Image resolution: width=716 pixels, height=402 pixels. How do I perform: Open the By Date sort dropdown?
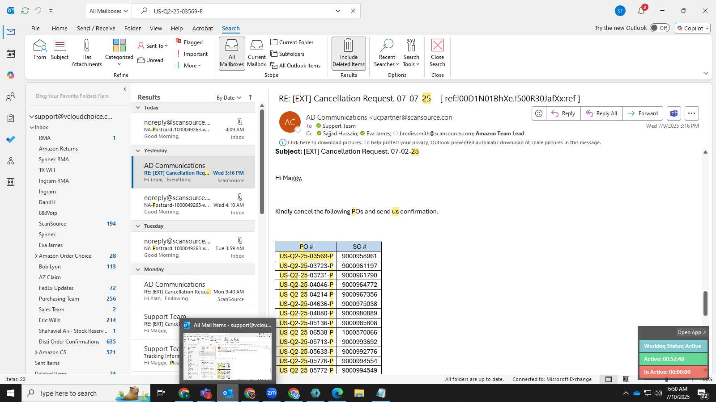point(229,97)
